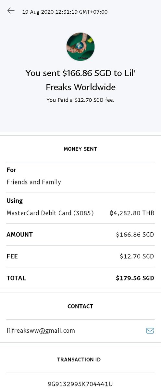Tap the ฿4,282.80 THB amount
Viewport: 161px width, 391px height.
(x=132, y=213)
